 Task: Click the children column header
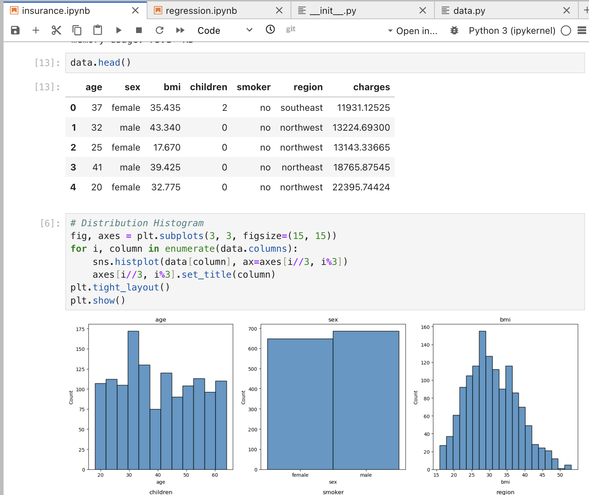(209, 87)
